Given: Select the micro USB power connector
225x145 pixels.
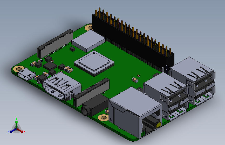Looking at the screenshot, I should click(x=26, y=74).
